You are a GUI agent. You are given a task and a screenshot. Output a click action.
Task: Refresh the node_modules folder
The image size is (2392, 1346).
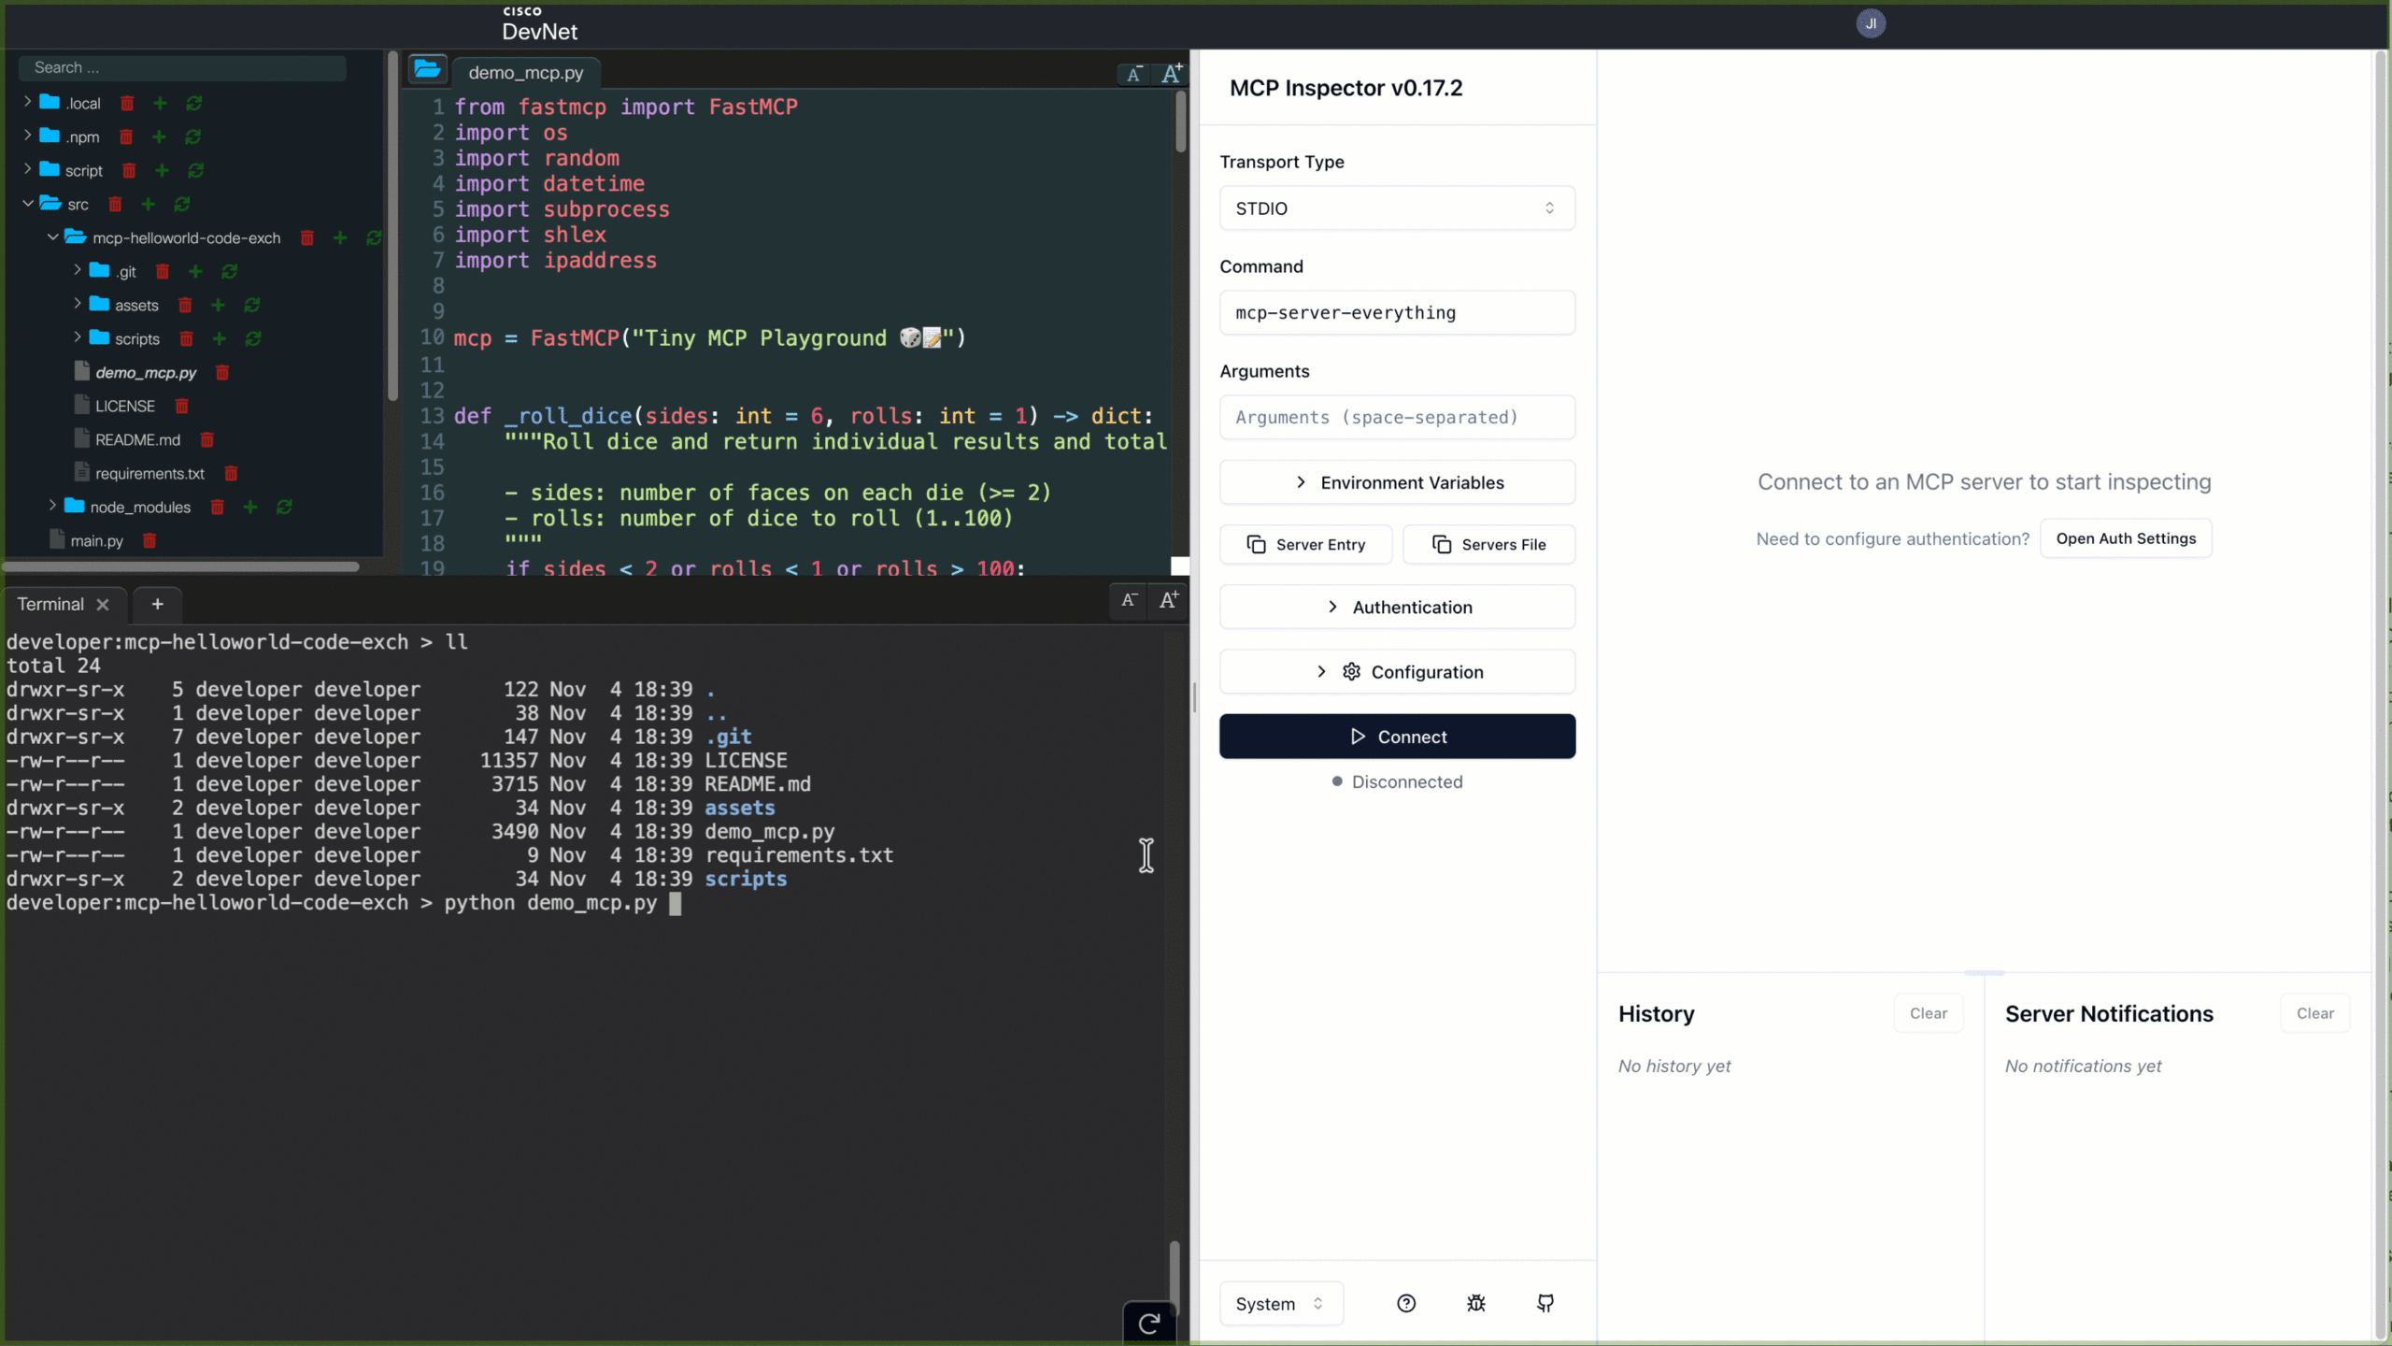pyautogui.click(x=285, y=507)
